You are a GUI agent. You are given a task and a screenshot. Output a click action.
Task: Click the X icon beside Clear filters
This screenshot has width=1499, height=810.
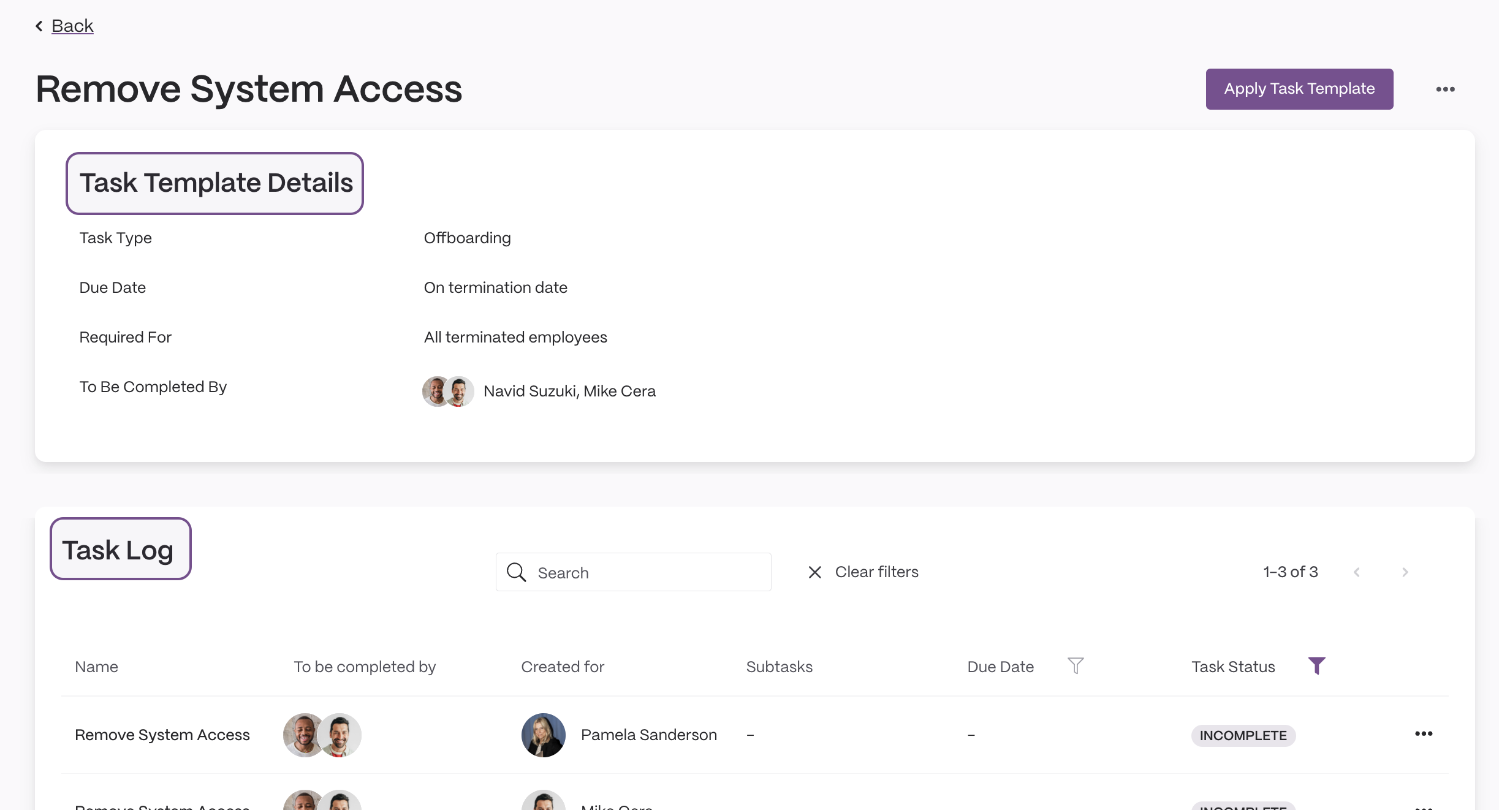tap(814, 572)
